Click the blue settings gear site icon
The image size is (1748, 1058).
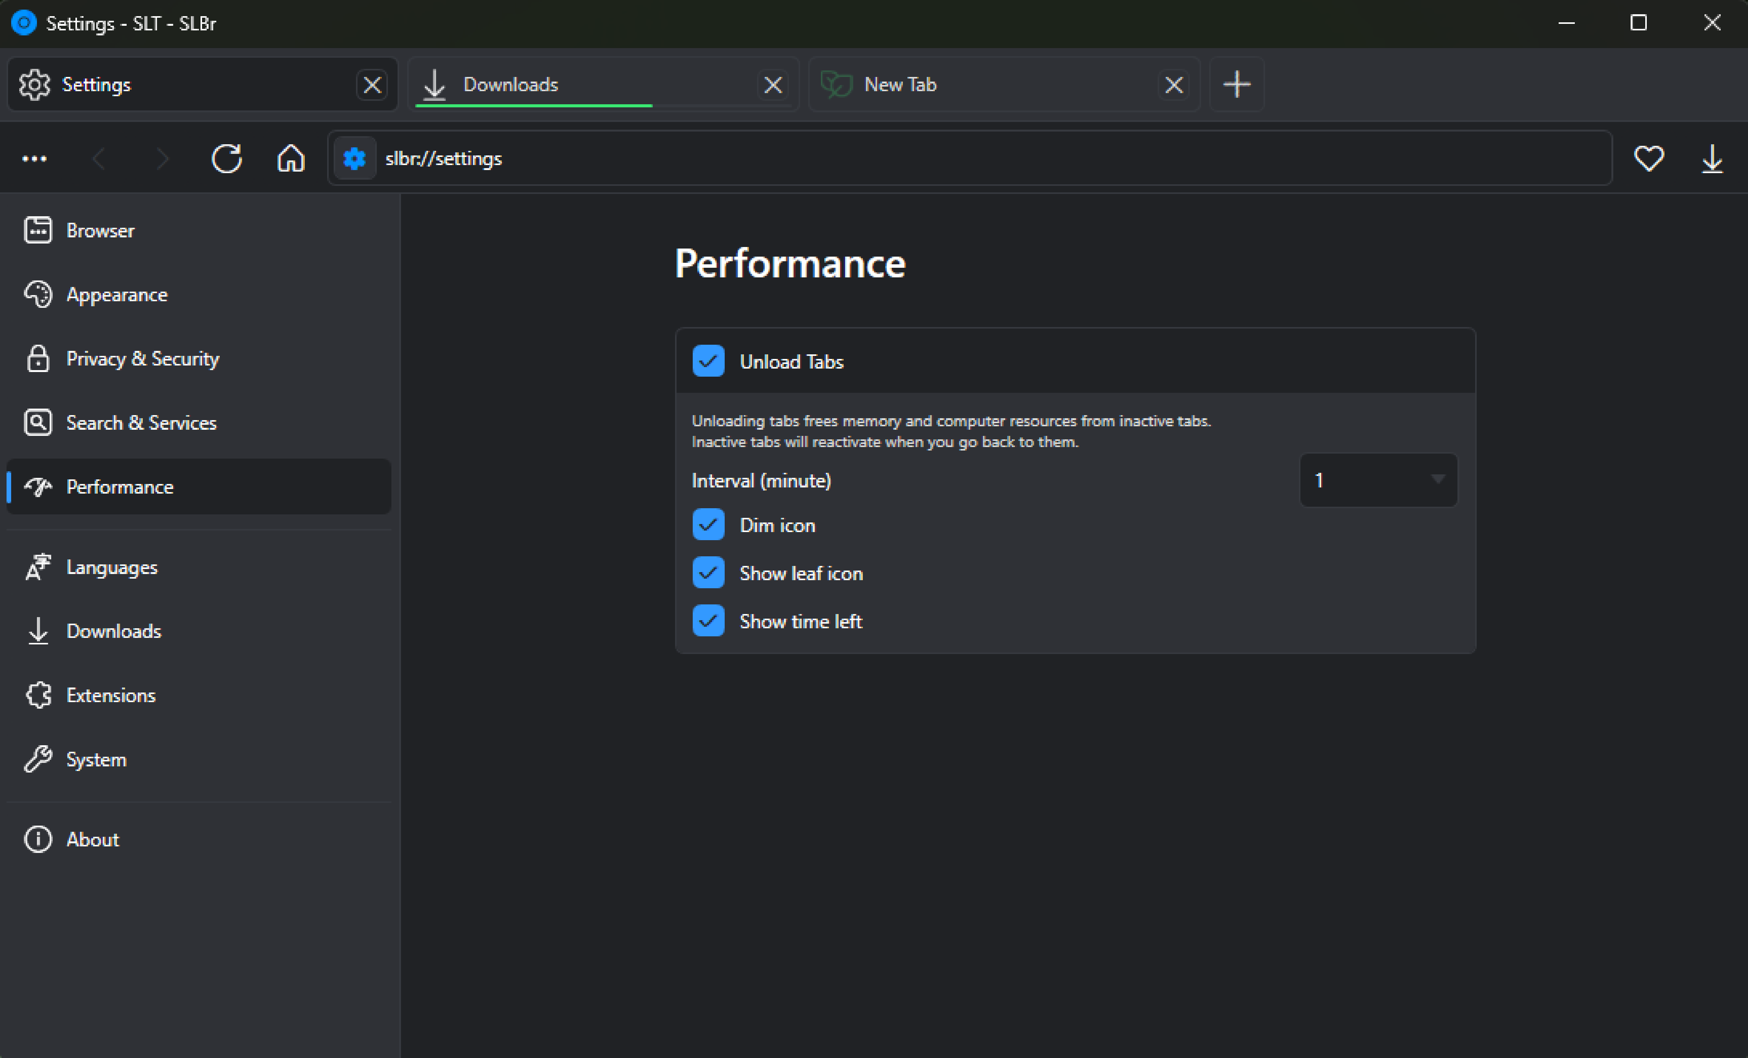(x=355, y=158)
